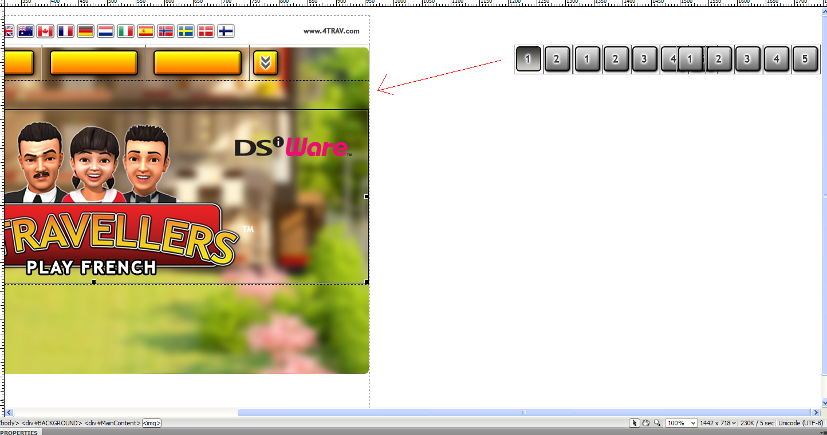Viewport: 827px width, 435px height.
Task: Open the 100% zoom level dropdown
Action: 681,423
